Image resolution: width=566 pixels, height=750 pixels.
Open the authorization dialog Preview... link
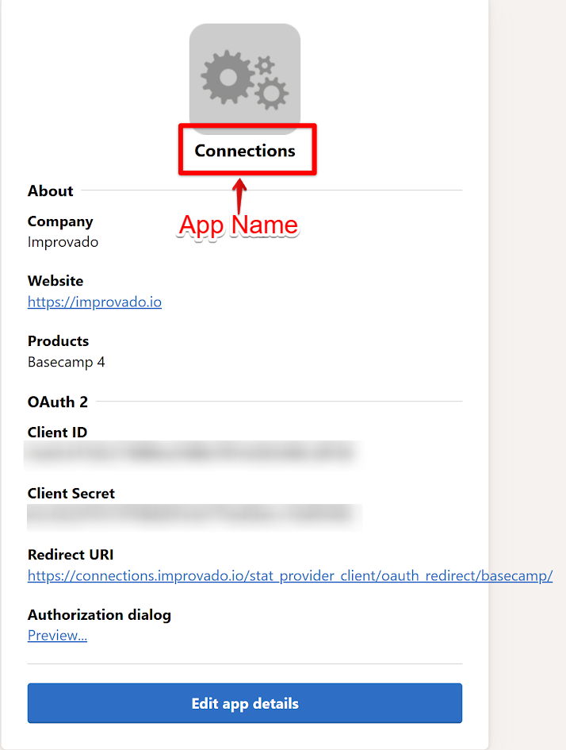pos(57,635)
